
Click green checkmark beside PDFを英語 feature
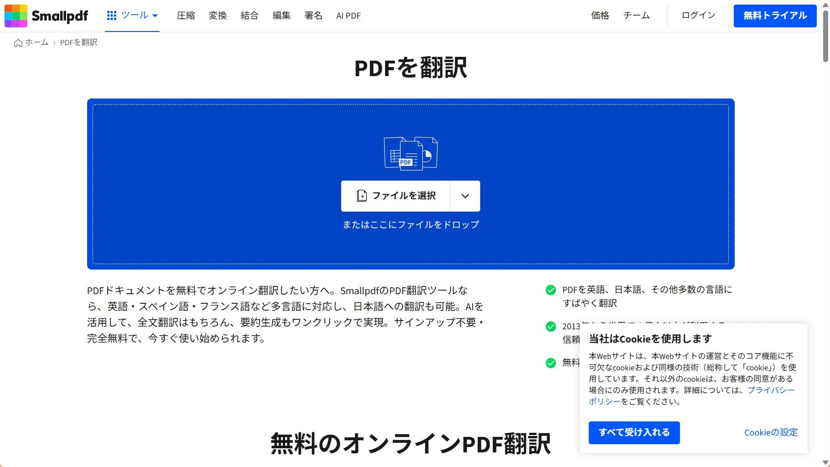tap(551, 290)
